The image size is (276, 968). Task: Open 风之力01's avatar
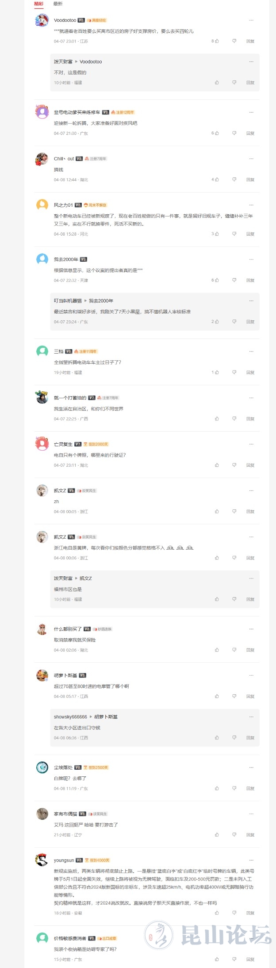[x=42, y=205]
